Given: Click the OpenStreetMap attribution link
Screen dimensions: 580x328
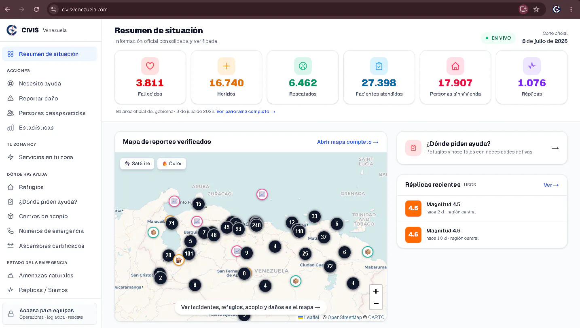Looking at the screenshot, I should (345, 317).
